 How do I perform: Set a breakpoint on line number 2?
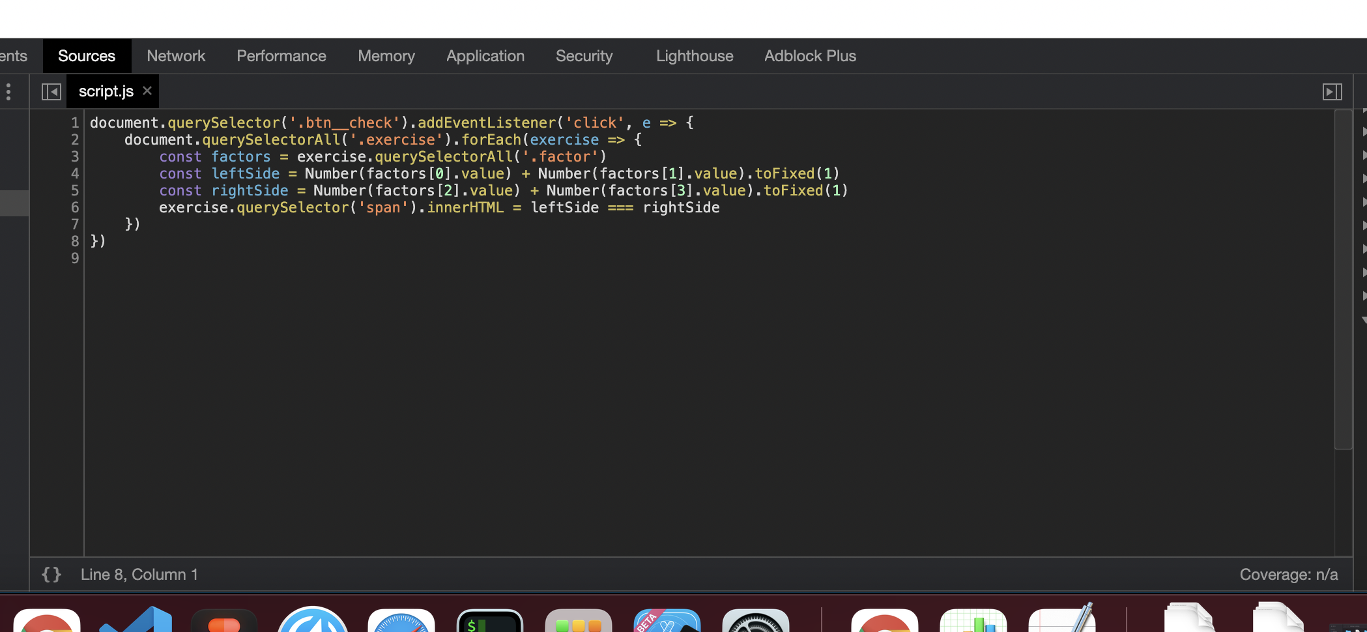[x=74, y=140]
